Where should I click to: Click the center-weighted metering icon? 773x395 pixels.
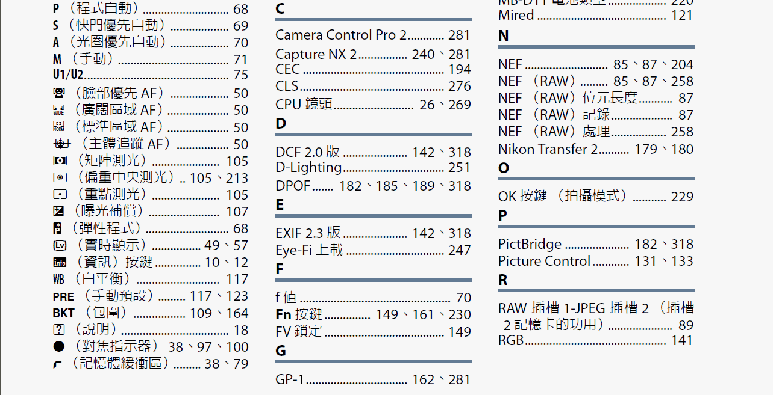tap(59, 178)
